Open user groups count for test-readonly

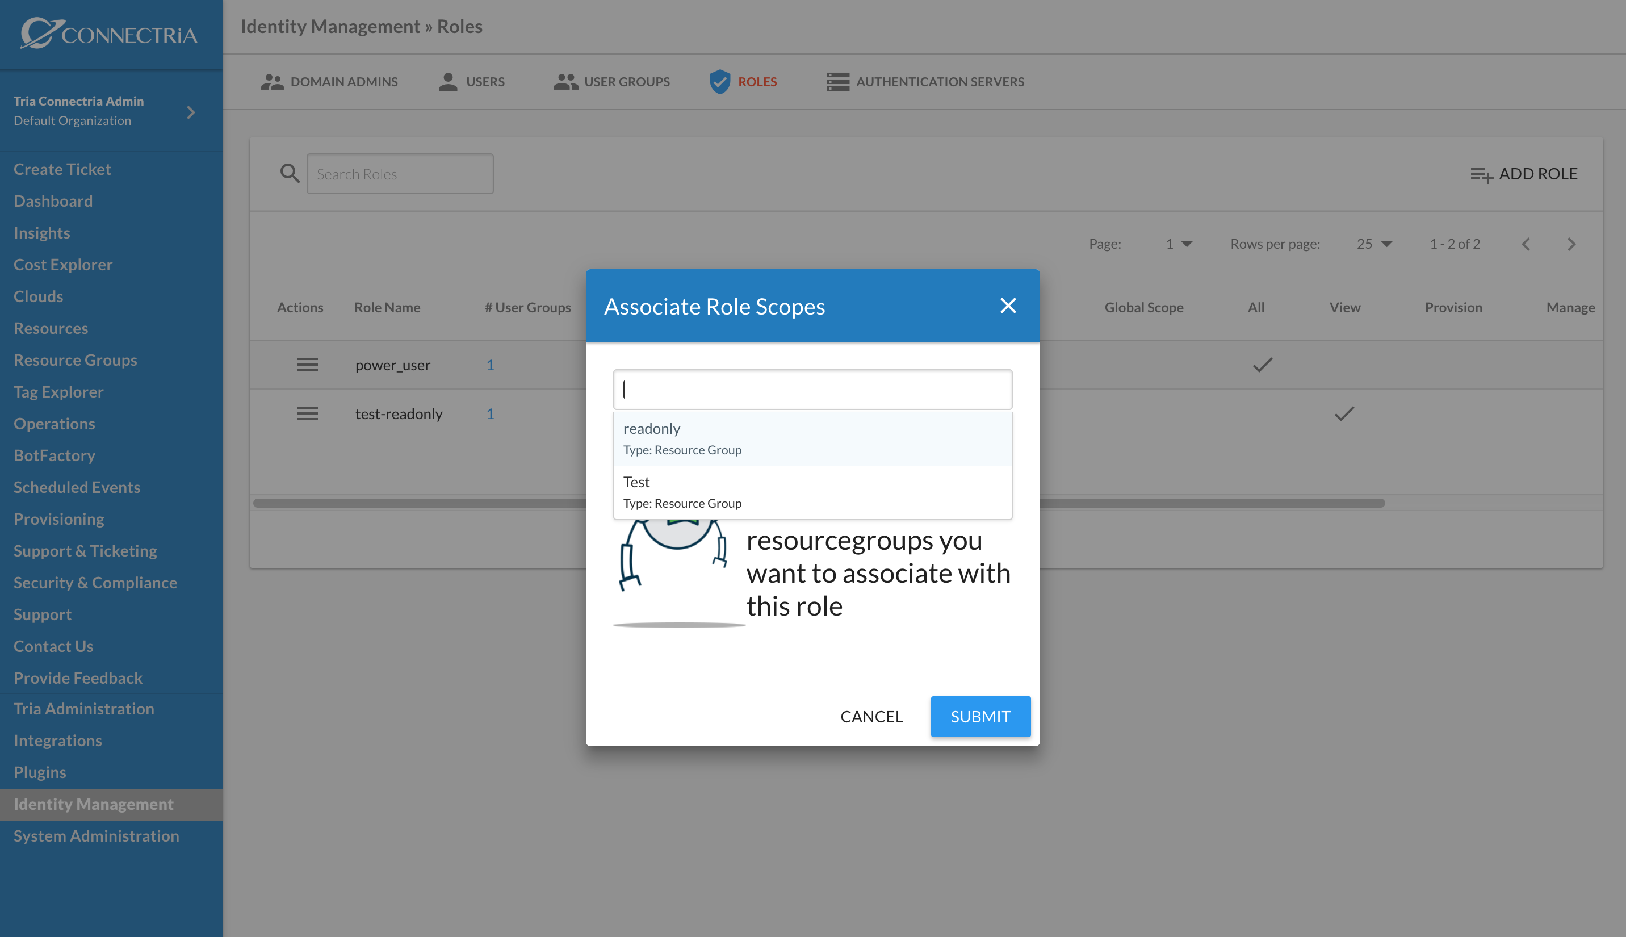point(490,413)
